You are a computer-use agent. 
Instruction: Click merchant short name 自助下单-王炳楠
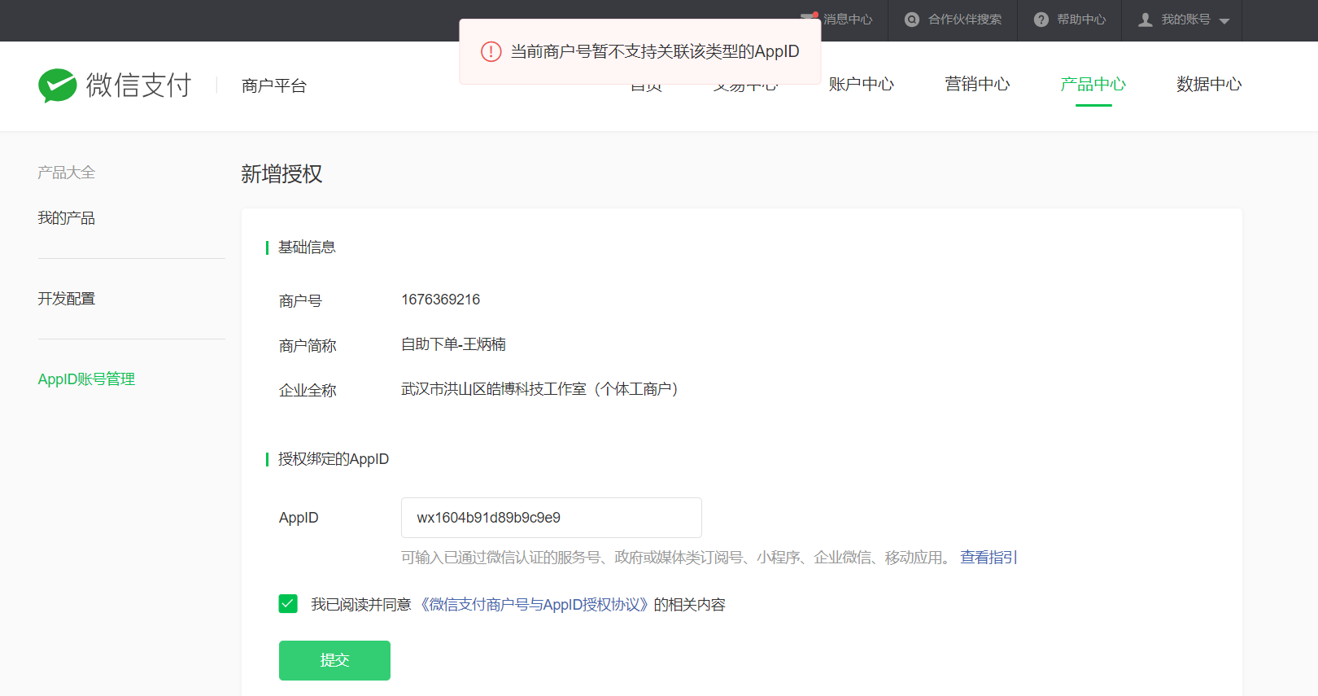click(453, 344)
